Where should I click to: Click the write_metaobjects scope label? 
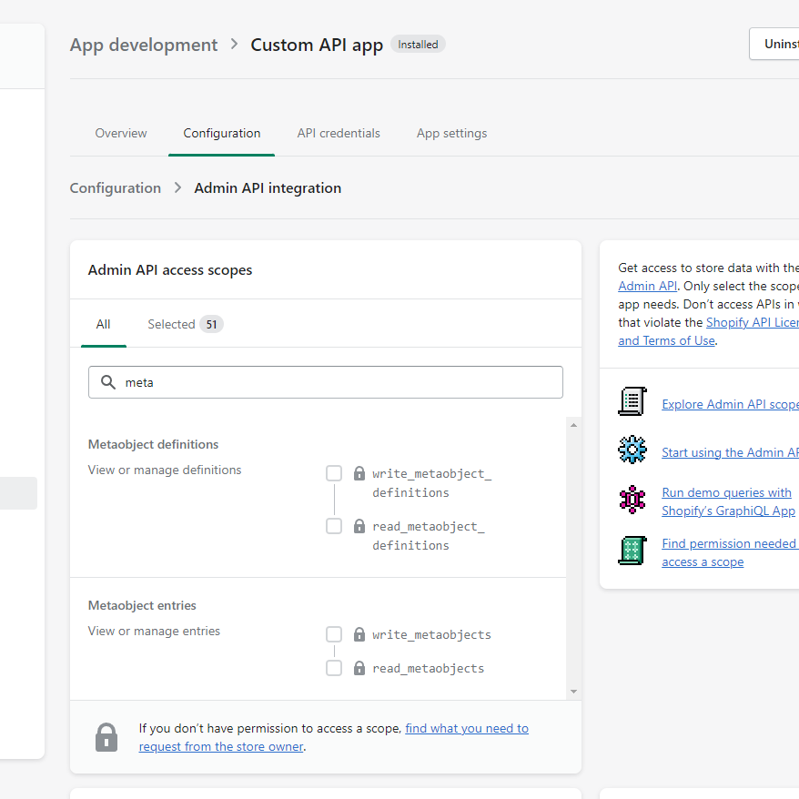click(431, 634)
